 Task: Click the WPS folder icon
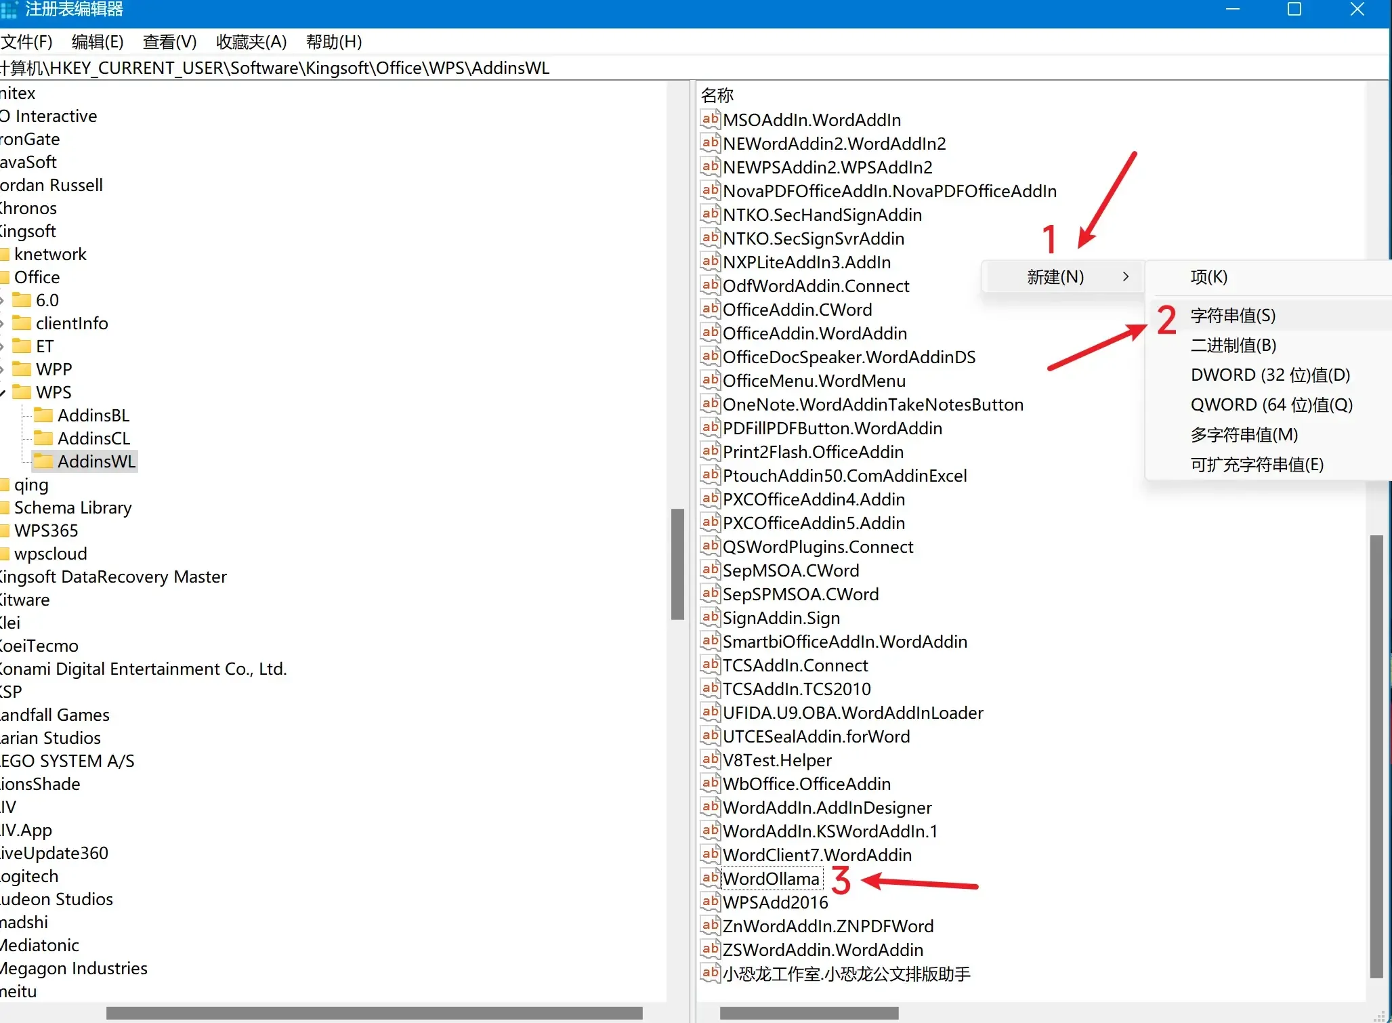[x=22, y=392]
